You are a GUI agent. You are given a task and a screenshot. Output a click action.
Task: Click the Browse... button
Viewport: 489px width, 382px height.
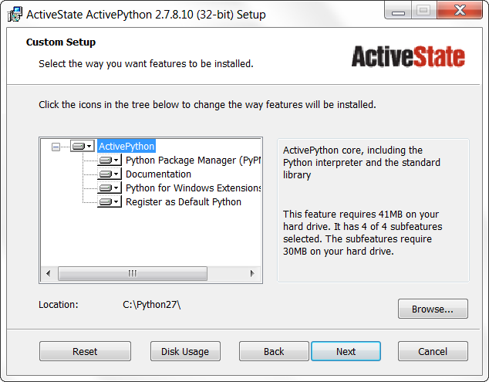tap(433, 309)
